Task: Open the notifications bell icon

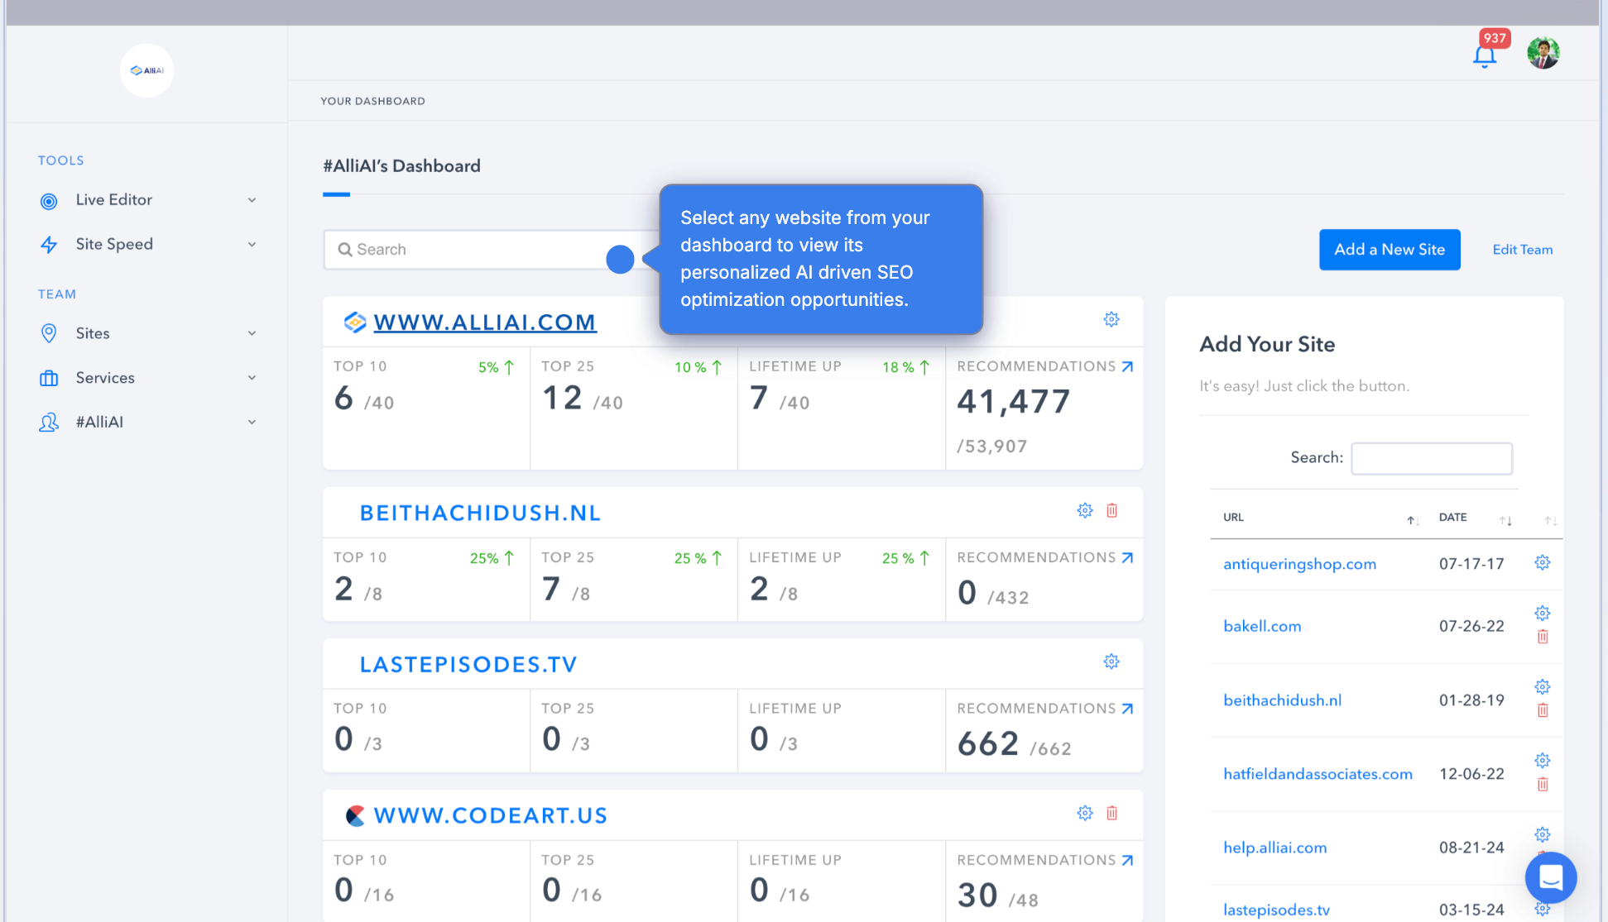Action: [1484, 56]
